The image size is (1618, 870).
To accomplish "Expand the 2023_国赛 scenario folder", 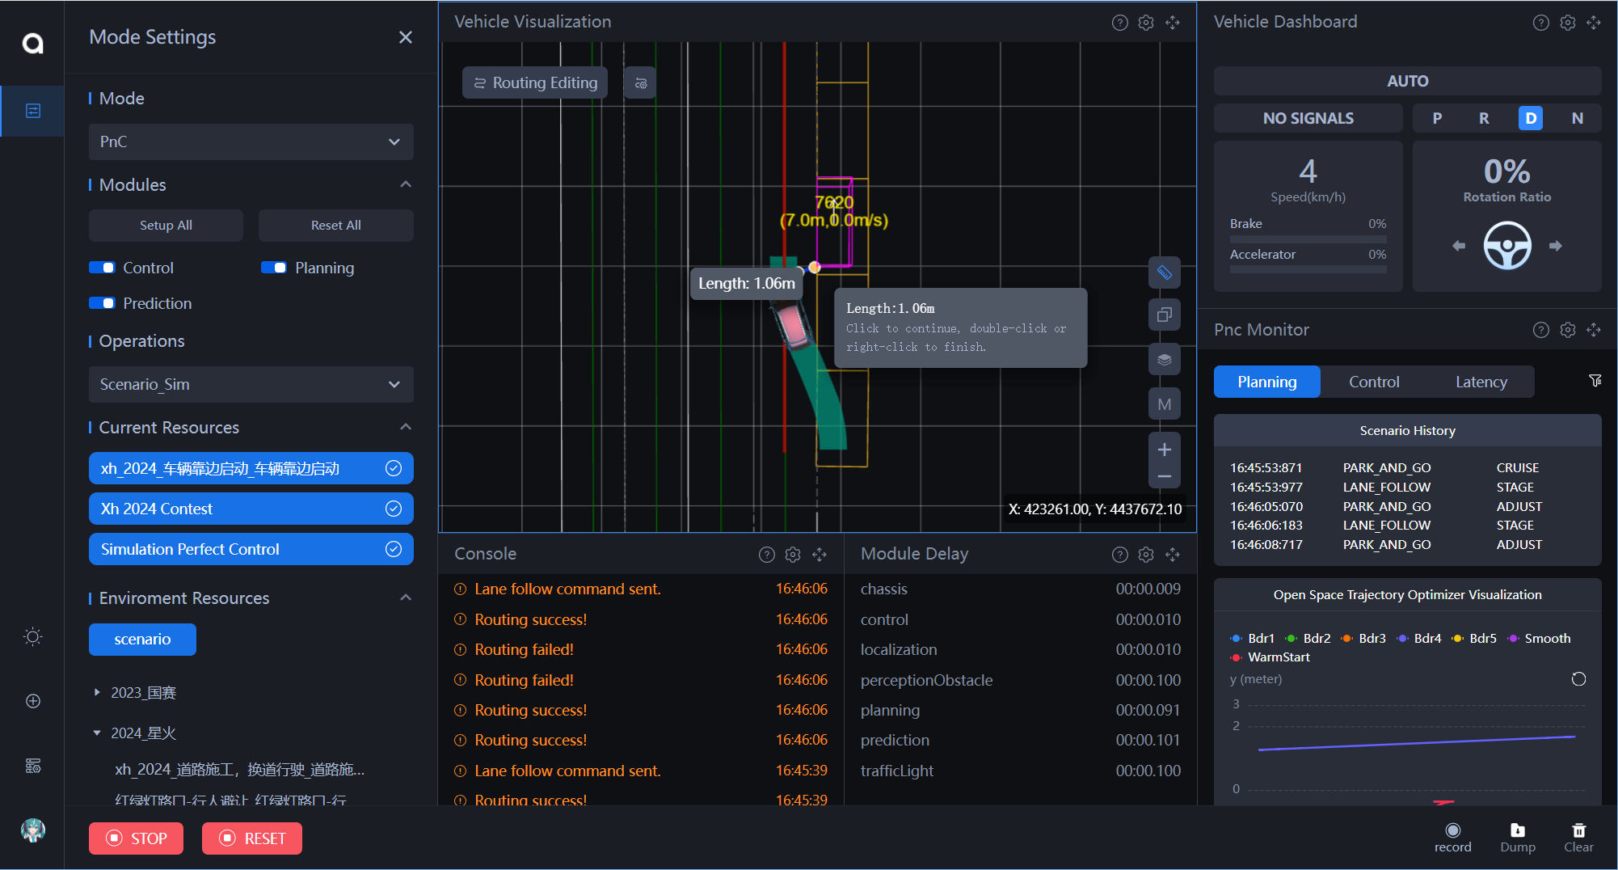I will (x=97, y=692).
